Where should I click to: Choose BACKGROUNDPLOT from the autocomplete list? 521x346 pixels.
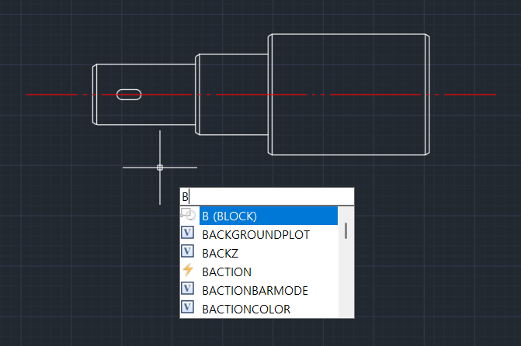tap(255, 234)
